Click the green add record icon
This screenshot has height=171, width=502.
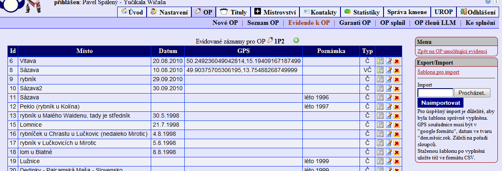pos(296,41)
